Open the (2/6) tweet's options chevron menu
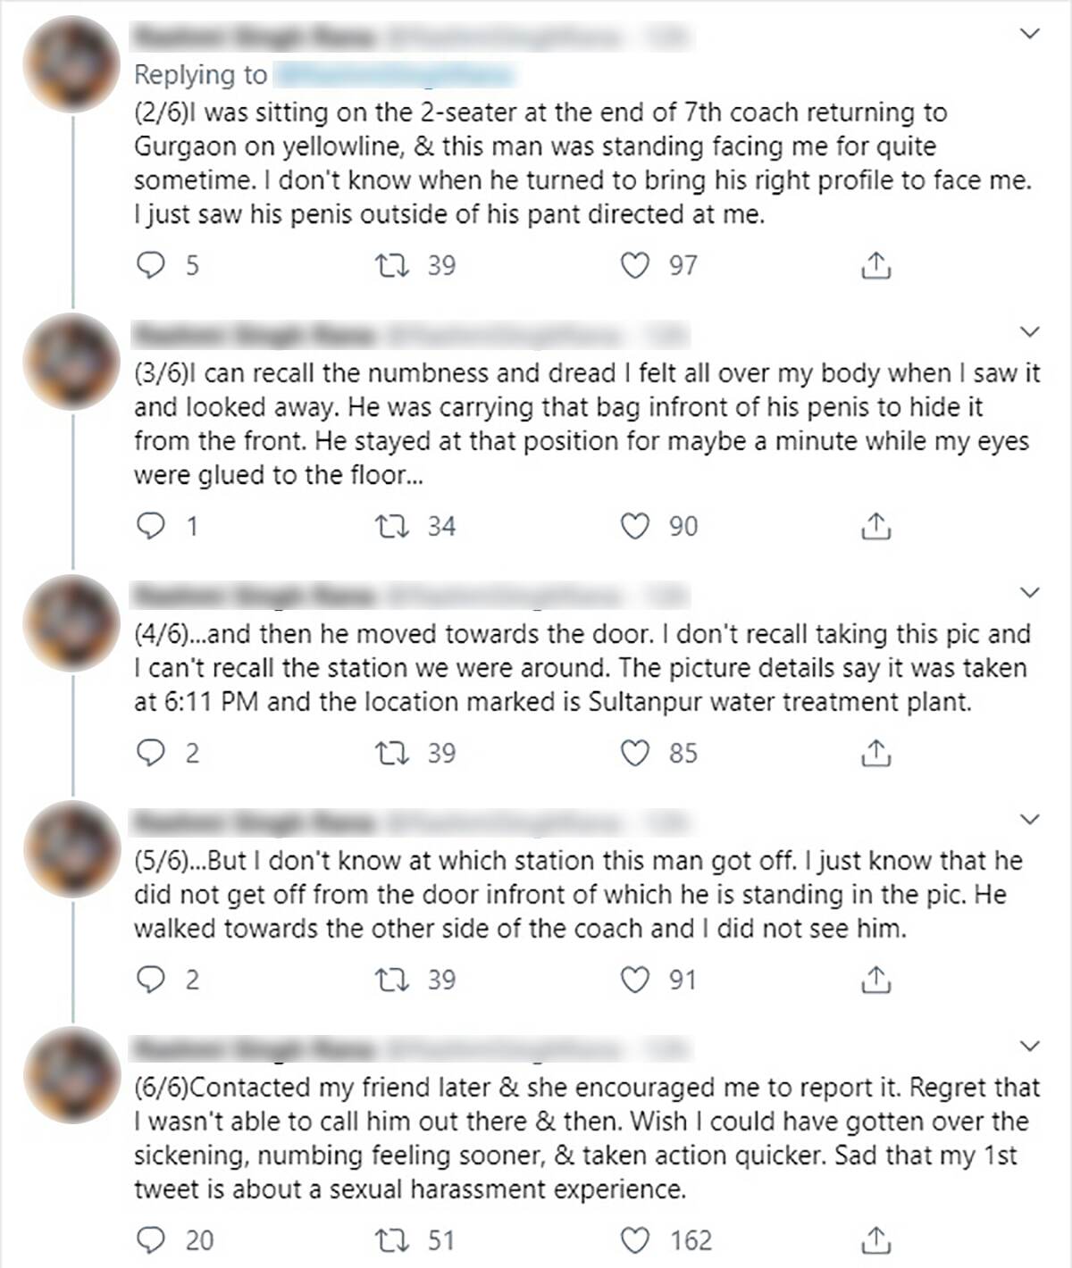This screenshot has height=1268, width=1072. point(1030,34)
